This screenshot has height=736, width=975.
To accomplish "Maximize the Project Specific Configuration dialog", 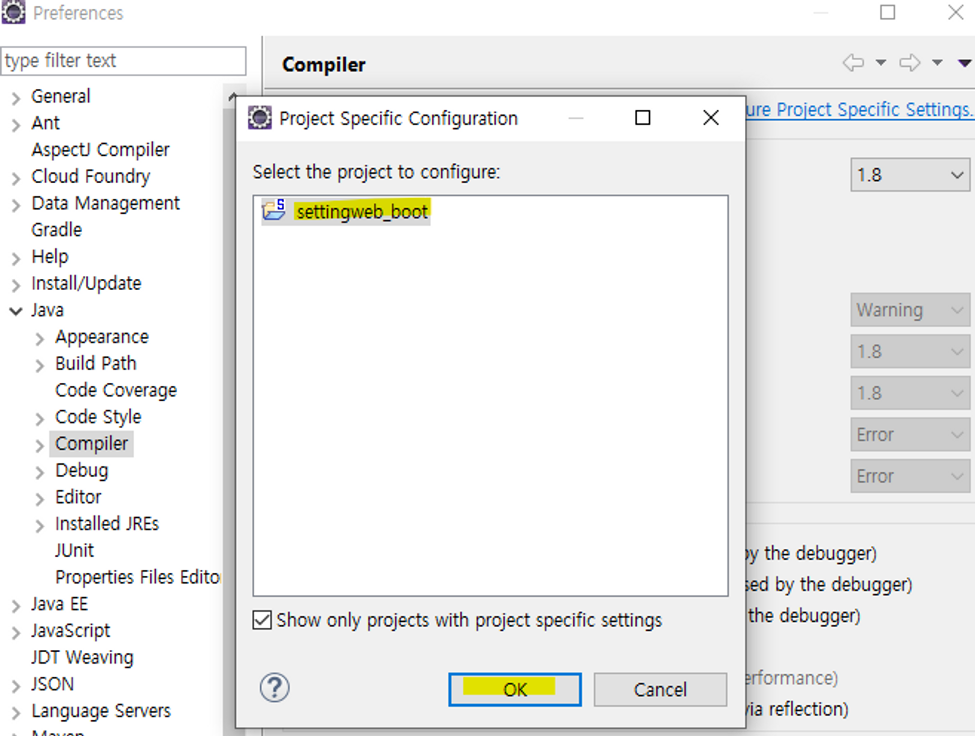I will pos(642,118).
